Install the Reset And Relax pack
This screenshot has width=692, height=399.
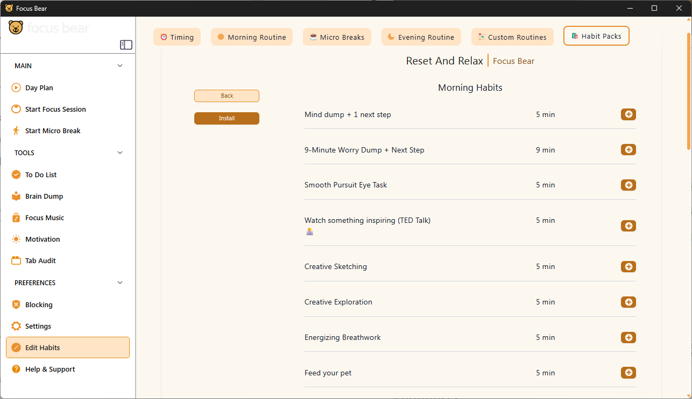pyautogui.click(x=227, y=118)
